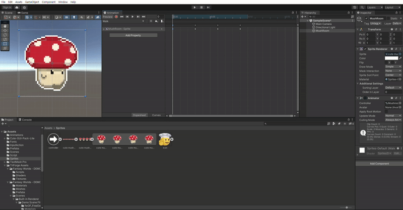Click the cloud services icon

[x=17, y=8]
